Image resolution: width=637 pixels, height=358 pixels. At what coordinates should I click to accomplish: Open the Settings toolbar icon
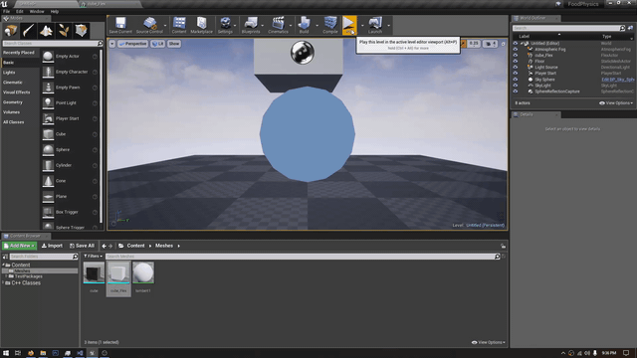coord(225,25)
